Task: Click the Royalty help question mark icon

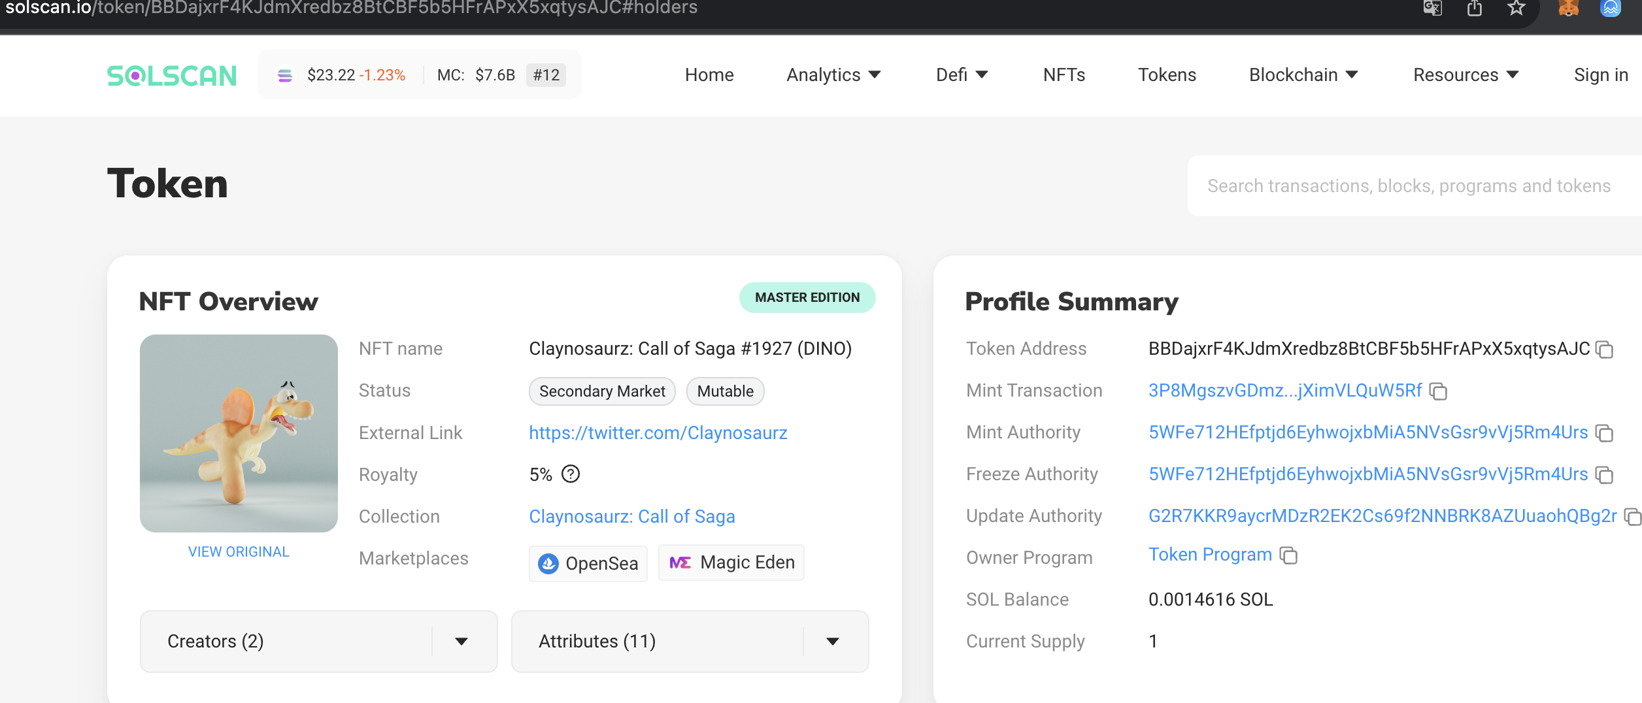Action: point(571,474)
